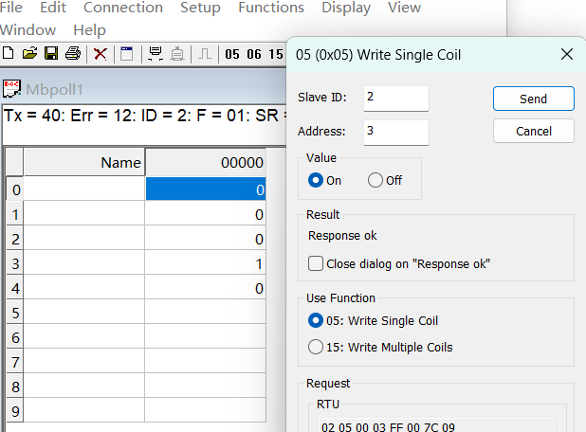Click the Name cell of row 0
586x432 pixels.
(84, 189)
